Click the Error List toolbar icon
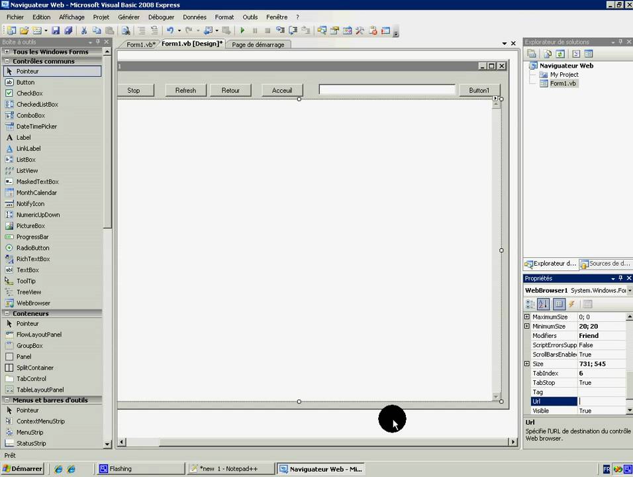 coord(373,30)
